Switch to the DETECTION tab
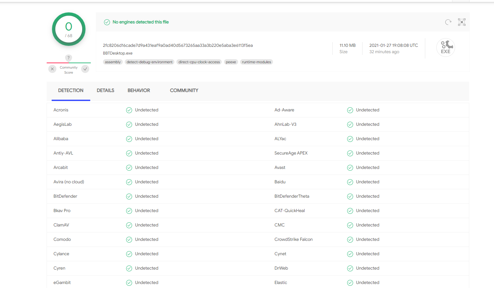Image resolution: width=494 pixels, height=288 pixels. (71, 91)
